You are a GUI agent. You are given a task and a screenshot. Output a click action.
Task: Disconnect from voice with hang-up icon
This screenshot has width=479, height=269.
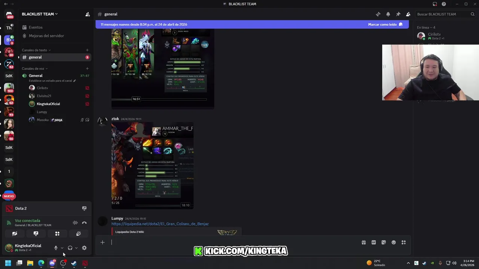click(84, 223)
